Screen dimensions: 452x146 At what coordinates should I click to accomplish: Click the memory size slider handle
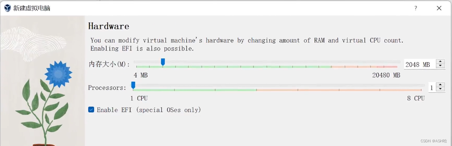click(x=163, y=62)
